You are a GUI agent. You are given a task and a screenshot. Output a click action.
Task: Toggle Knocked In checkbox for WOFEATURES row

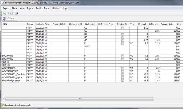[x=123, y=68]
